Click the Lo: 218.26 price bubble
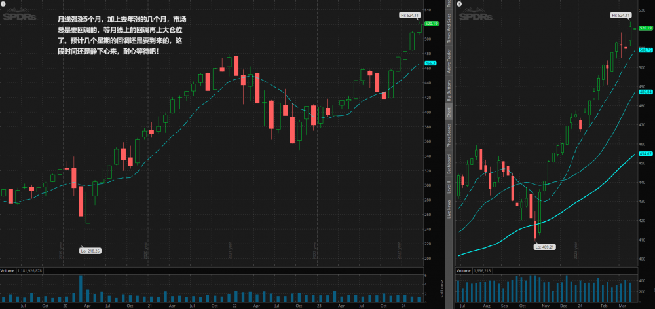The height and width of the screenshot is (309, 655). [90, 250]
